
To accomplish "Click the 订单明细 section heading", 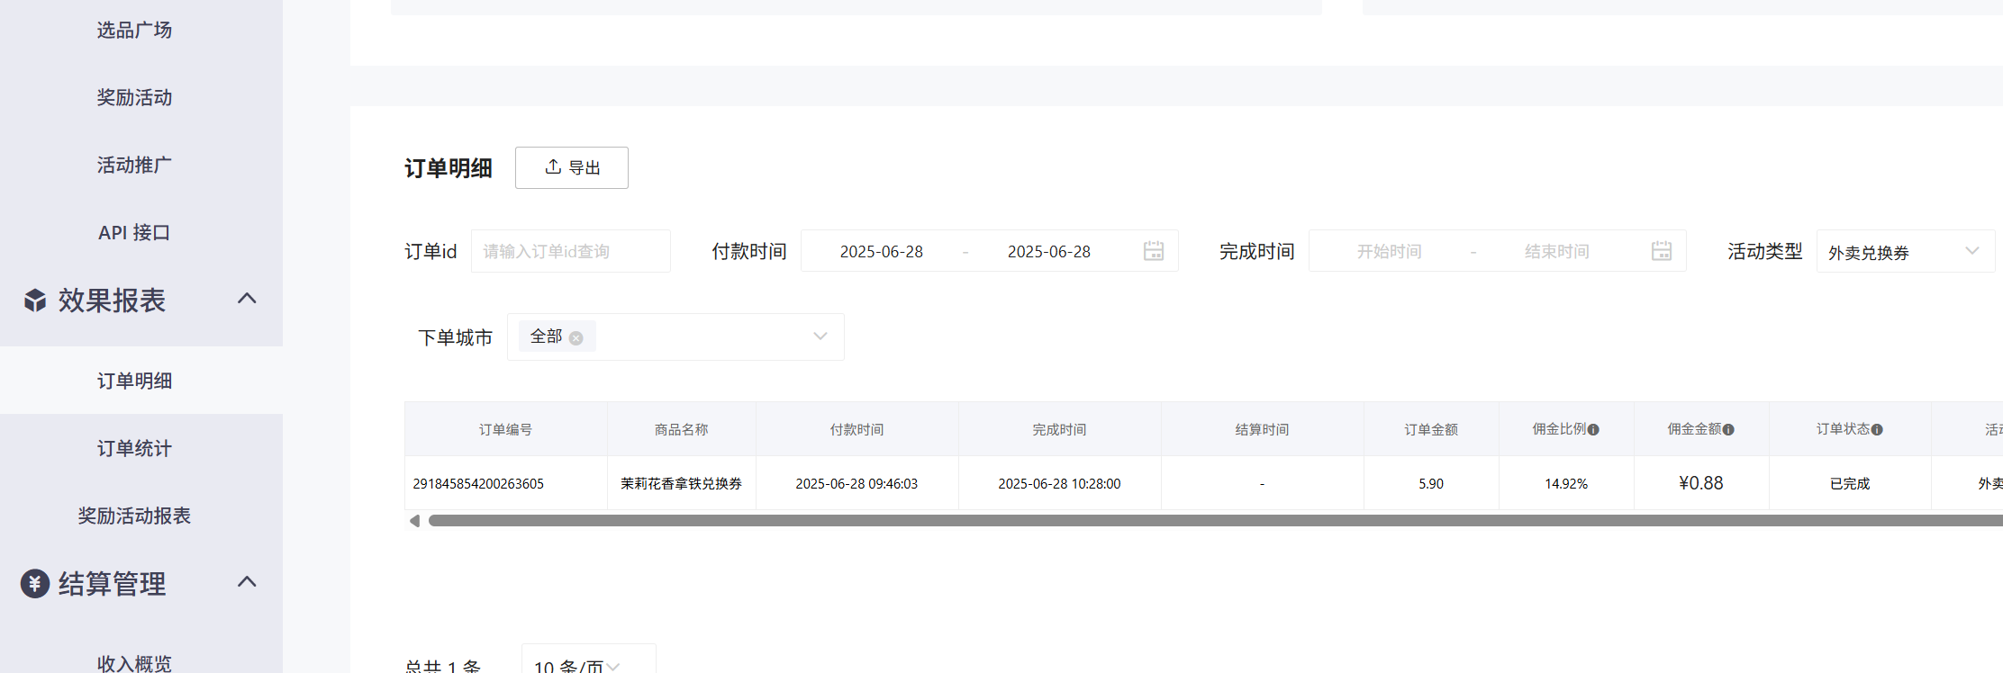I will click(x=449, y=168).
